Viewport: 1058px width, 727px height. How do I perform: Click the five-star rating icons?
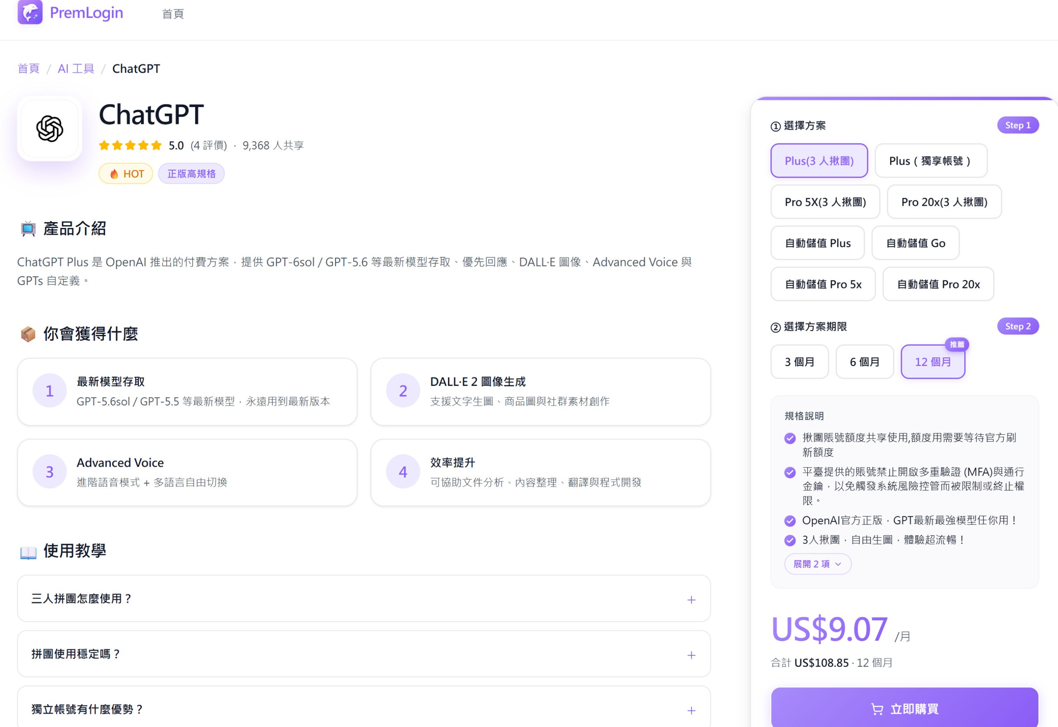pos(130,146)
